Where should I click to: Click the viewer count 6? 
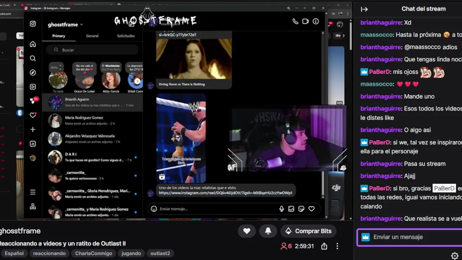[x=286, y=246]
